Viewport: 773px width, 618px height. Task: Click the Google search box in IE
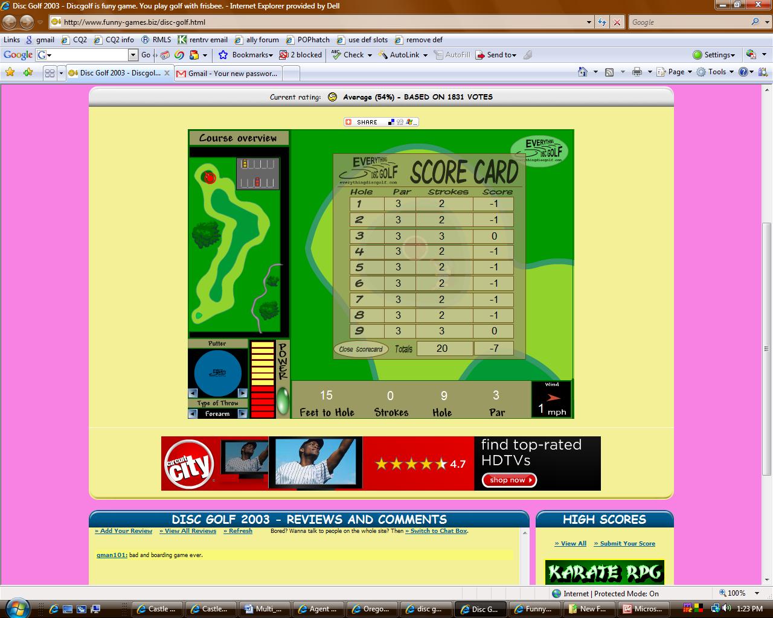[x=688, y=22]
